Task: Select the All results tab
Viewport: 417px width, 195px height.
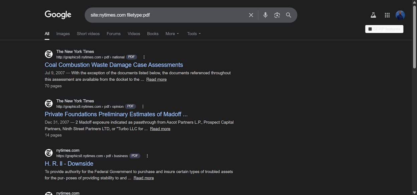Action: [47, 34]
